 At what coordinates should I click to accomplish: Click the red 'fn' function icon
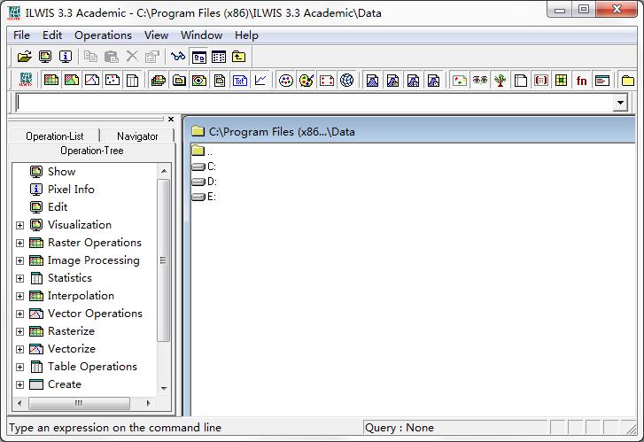[x=581, y=81]
